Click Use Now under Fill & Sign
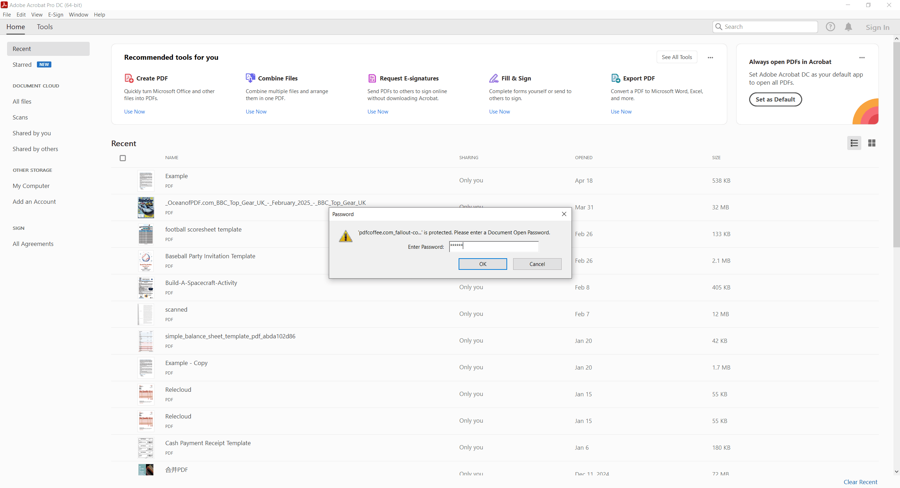 (499, 112)
